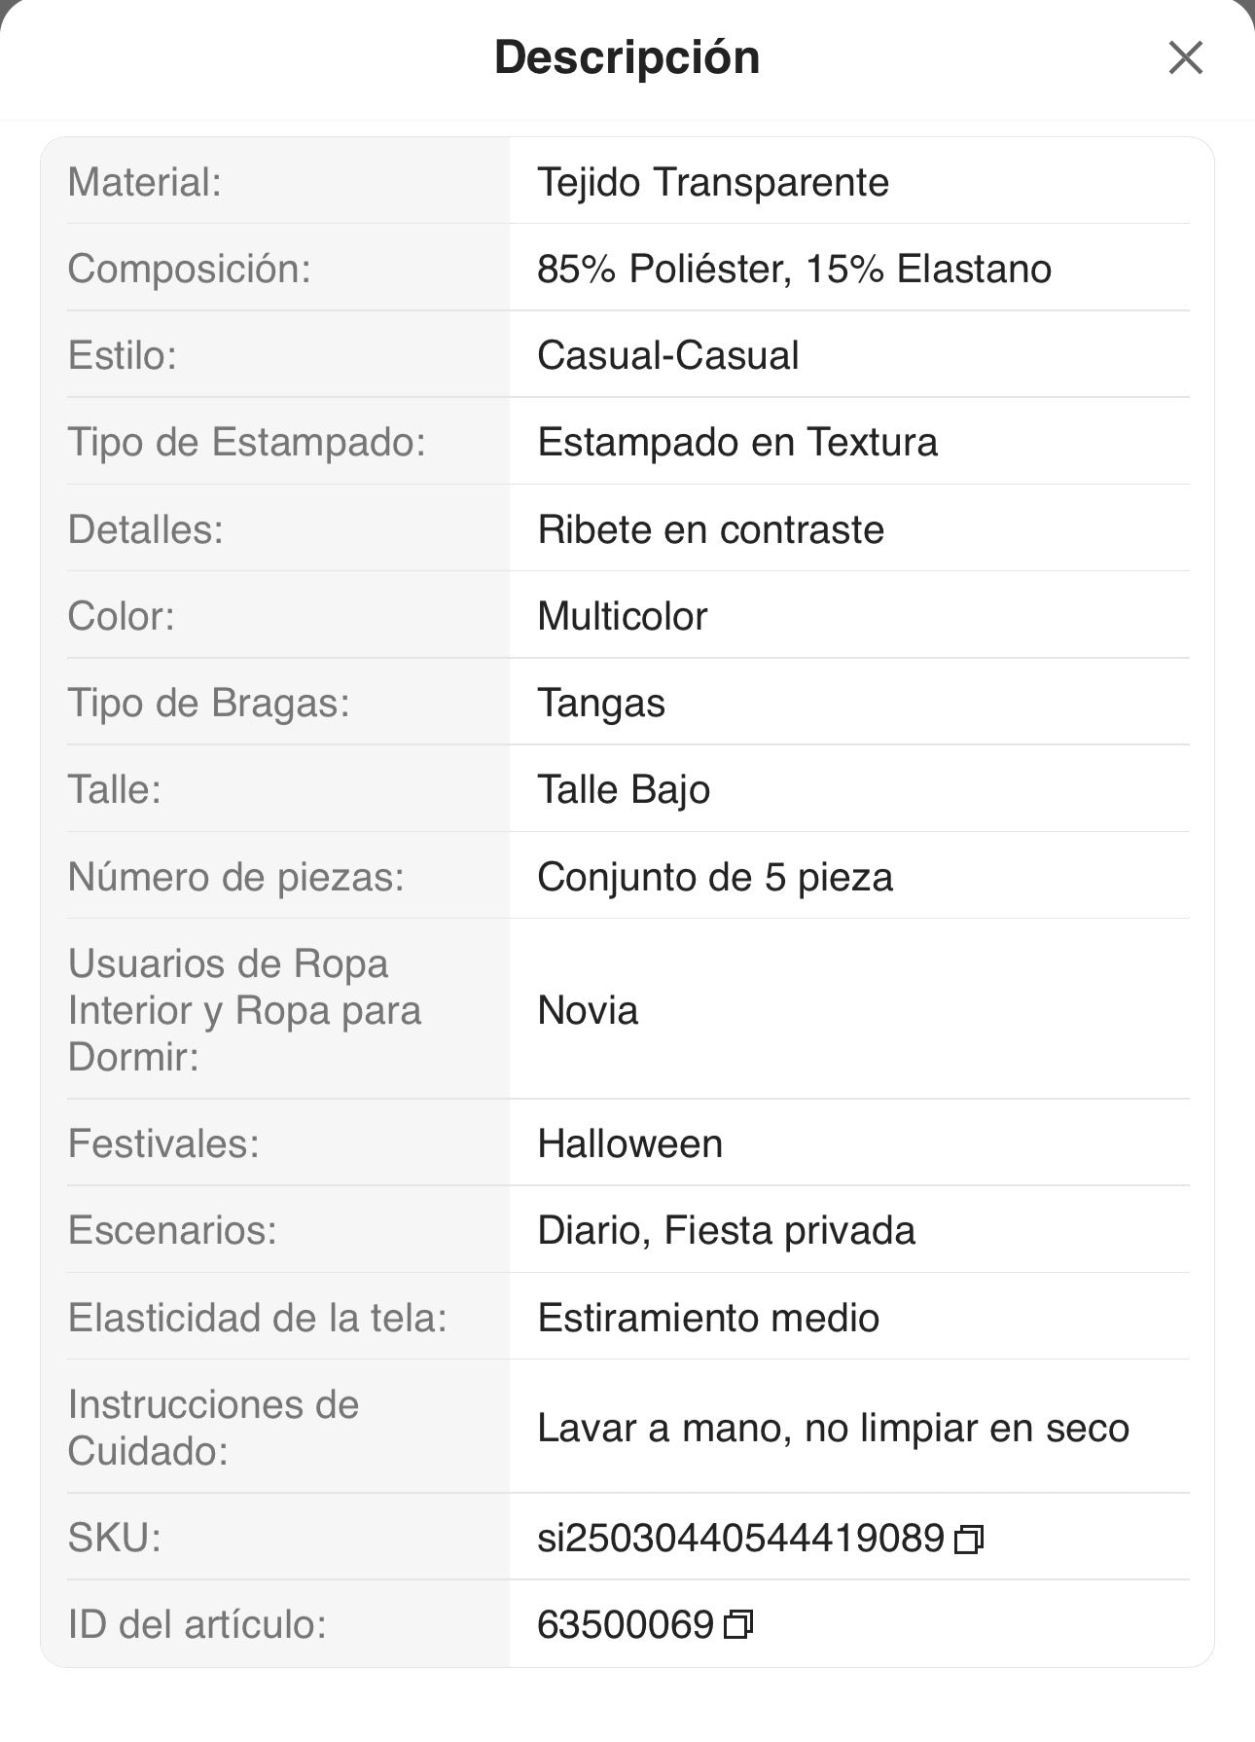
Task: Copy the article ID using copy icon
Action: point(738,1625)
